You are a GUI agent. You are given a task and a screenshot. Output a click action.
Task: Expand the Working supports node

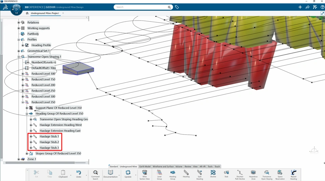click(19, 28)
